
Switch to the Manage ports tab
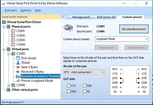81,17
